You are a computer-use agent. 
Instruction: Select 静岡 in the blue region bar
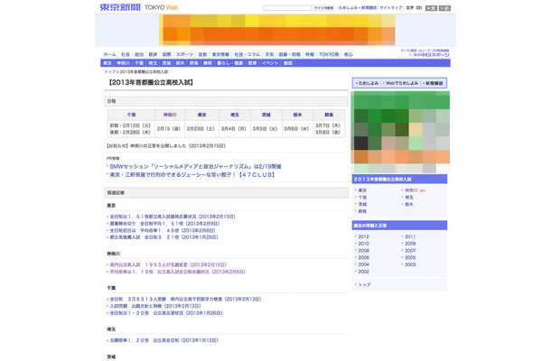pos(208,63)
